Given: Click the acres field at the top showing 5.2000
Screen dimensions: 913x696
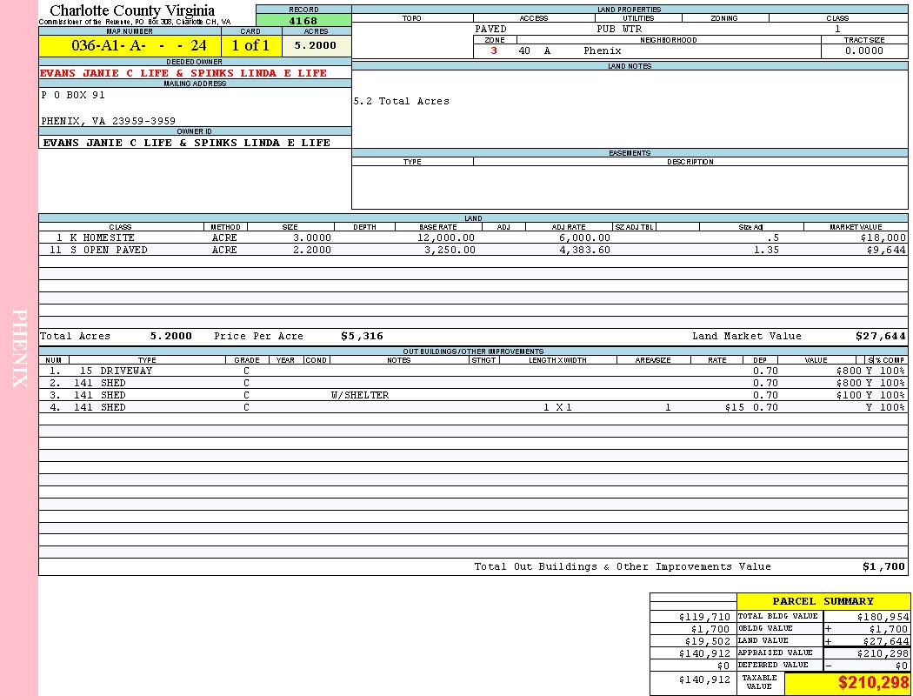Looking at the screenshot, I should (x=316, y=45).
